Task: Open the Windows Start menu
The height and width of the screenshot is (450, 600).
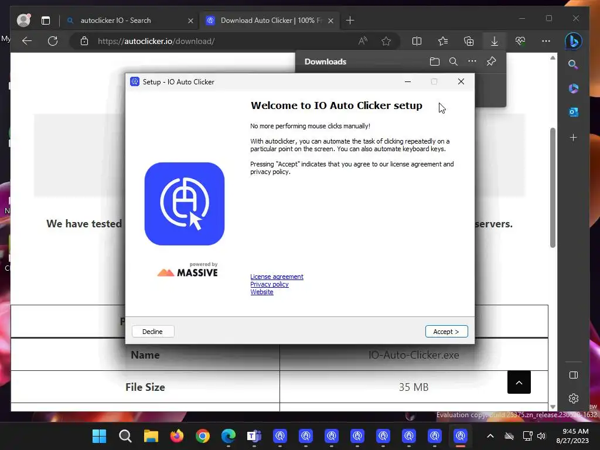Action: pos(100,436)
